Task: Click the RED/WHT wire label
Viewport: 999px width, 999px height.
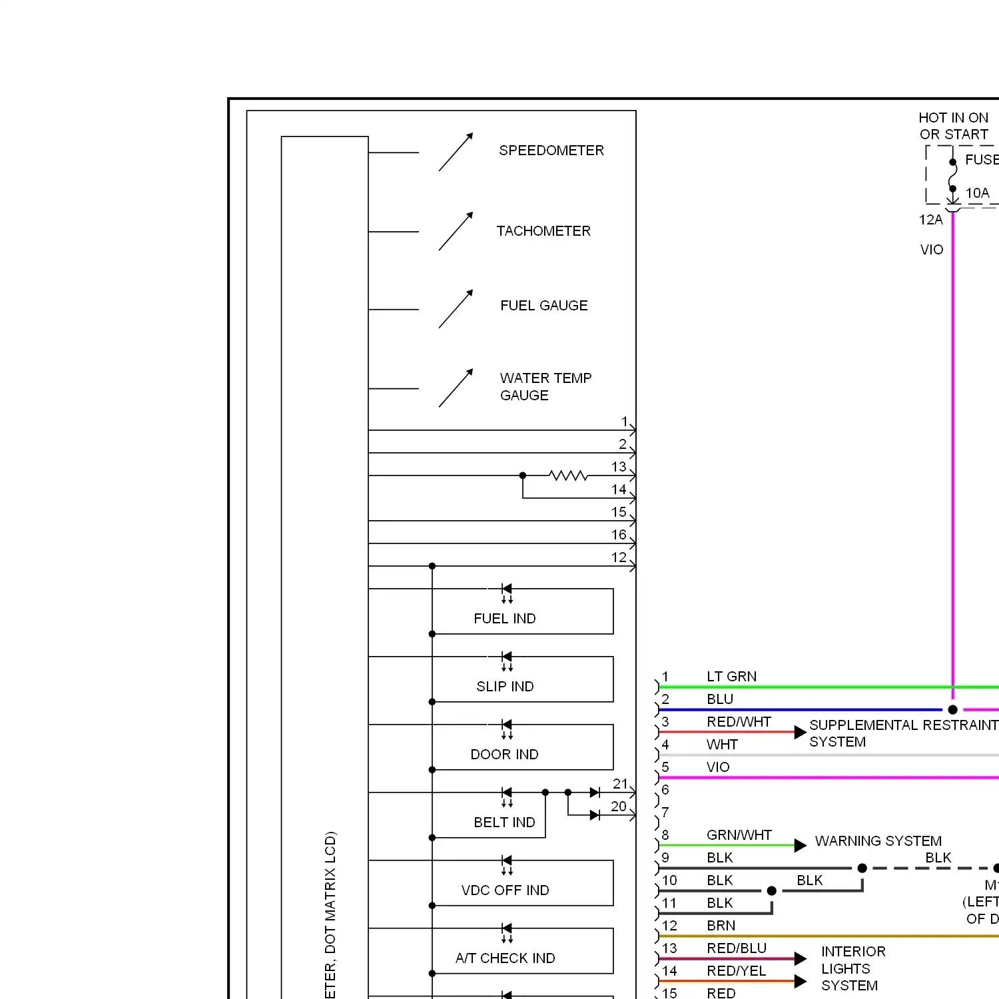Action: pyautogui.click(x=739, y=722)
